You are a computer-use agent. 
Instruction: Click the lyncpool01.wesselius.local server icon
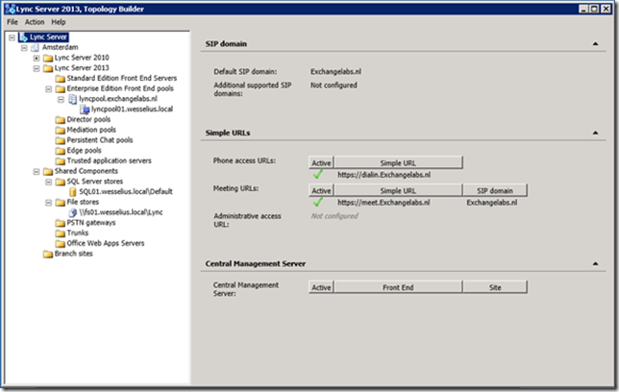[84, 110]
